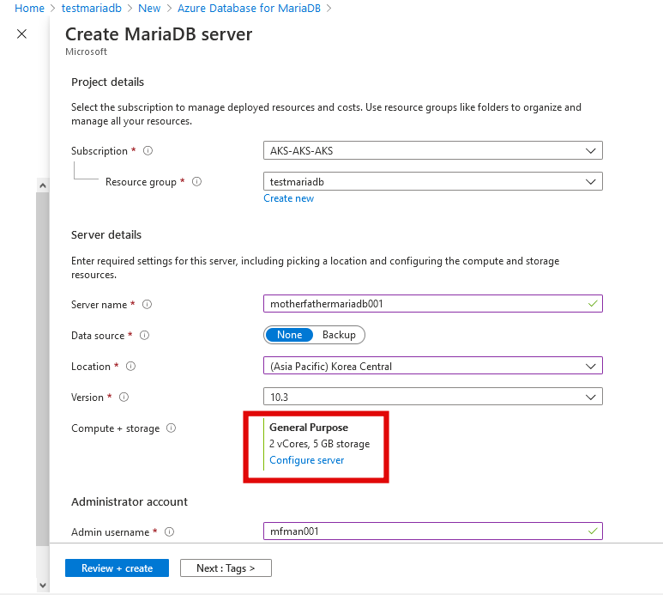Image resolution: width=663 pixels, height=595 pixels.
Task: Click the Admin username input field
Action: pos(432,531)
